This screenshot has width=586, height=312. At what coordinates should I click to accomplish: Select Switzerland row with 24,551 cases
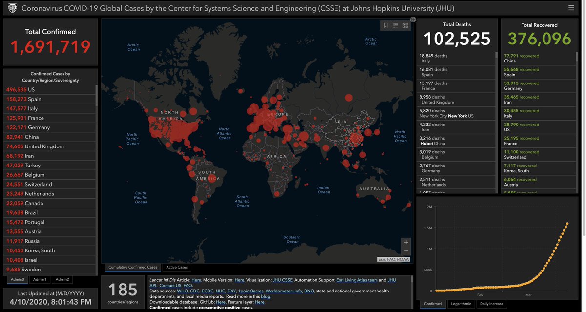(x=50, y=185)
